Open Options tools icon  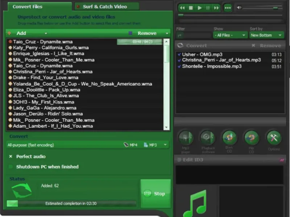tap(274, 137)
